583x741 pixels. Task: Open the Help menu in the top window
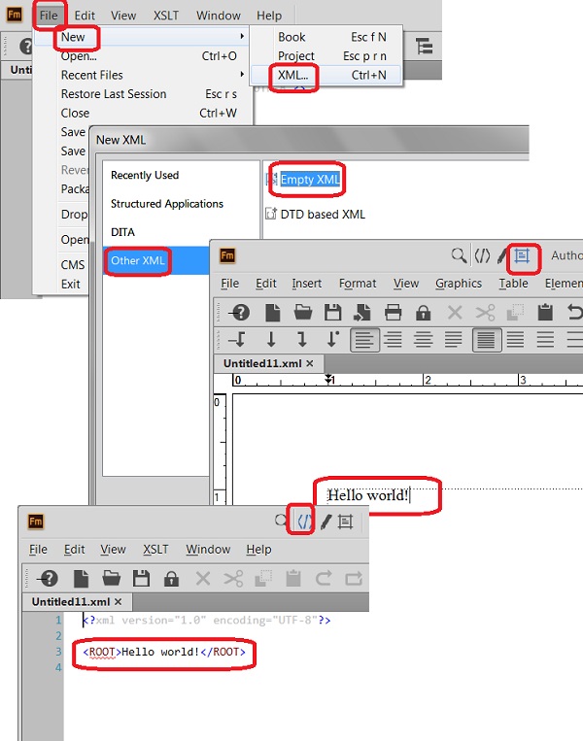pos(269,16)
